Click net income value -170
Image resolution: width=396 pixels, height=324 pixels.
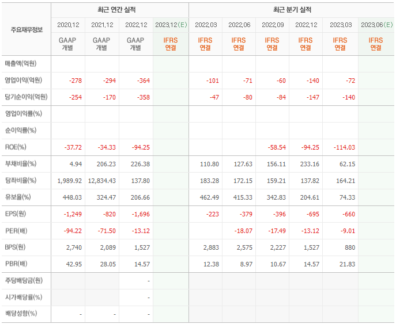pos(110,97)
